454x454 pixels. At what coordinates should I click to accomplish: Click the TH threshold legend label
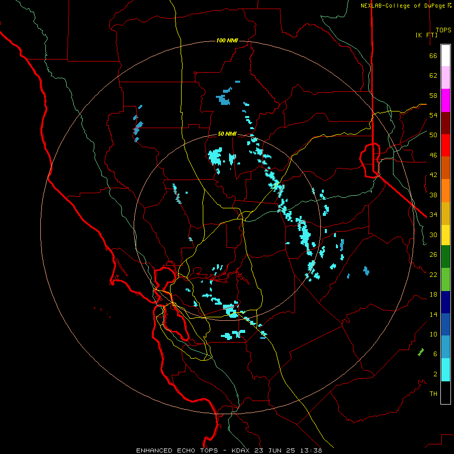click(x=433, y=394)
